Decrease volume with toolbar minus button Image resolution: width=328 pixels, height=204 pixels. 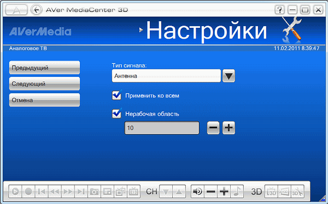click(x=211, y=191)
